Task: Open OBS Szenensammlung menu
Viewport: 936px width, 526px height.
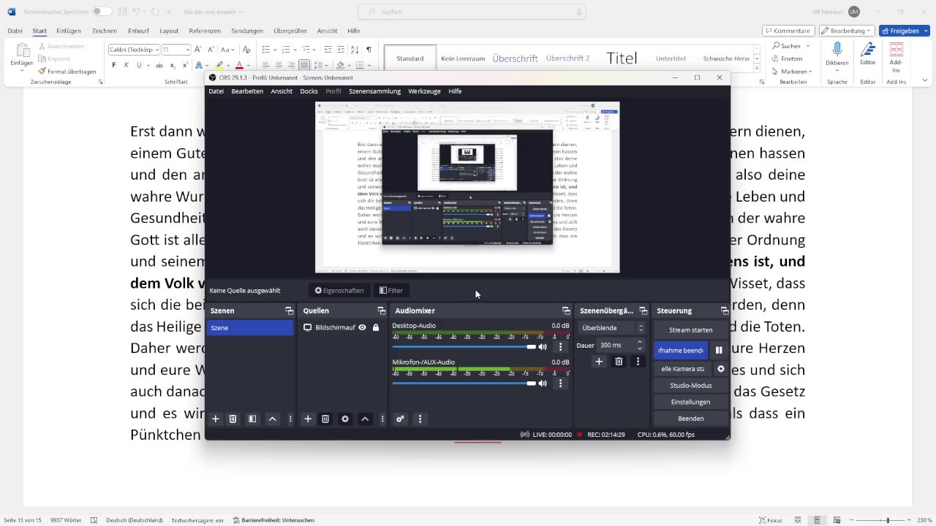Action: 374,91
